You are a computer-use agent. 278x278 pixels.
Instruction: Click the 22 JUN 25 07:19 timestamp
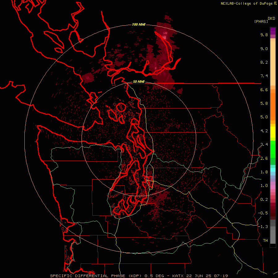207,276
